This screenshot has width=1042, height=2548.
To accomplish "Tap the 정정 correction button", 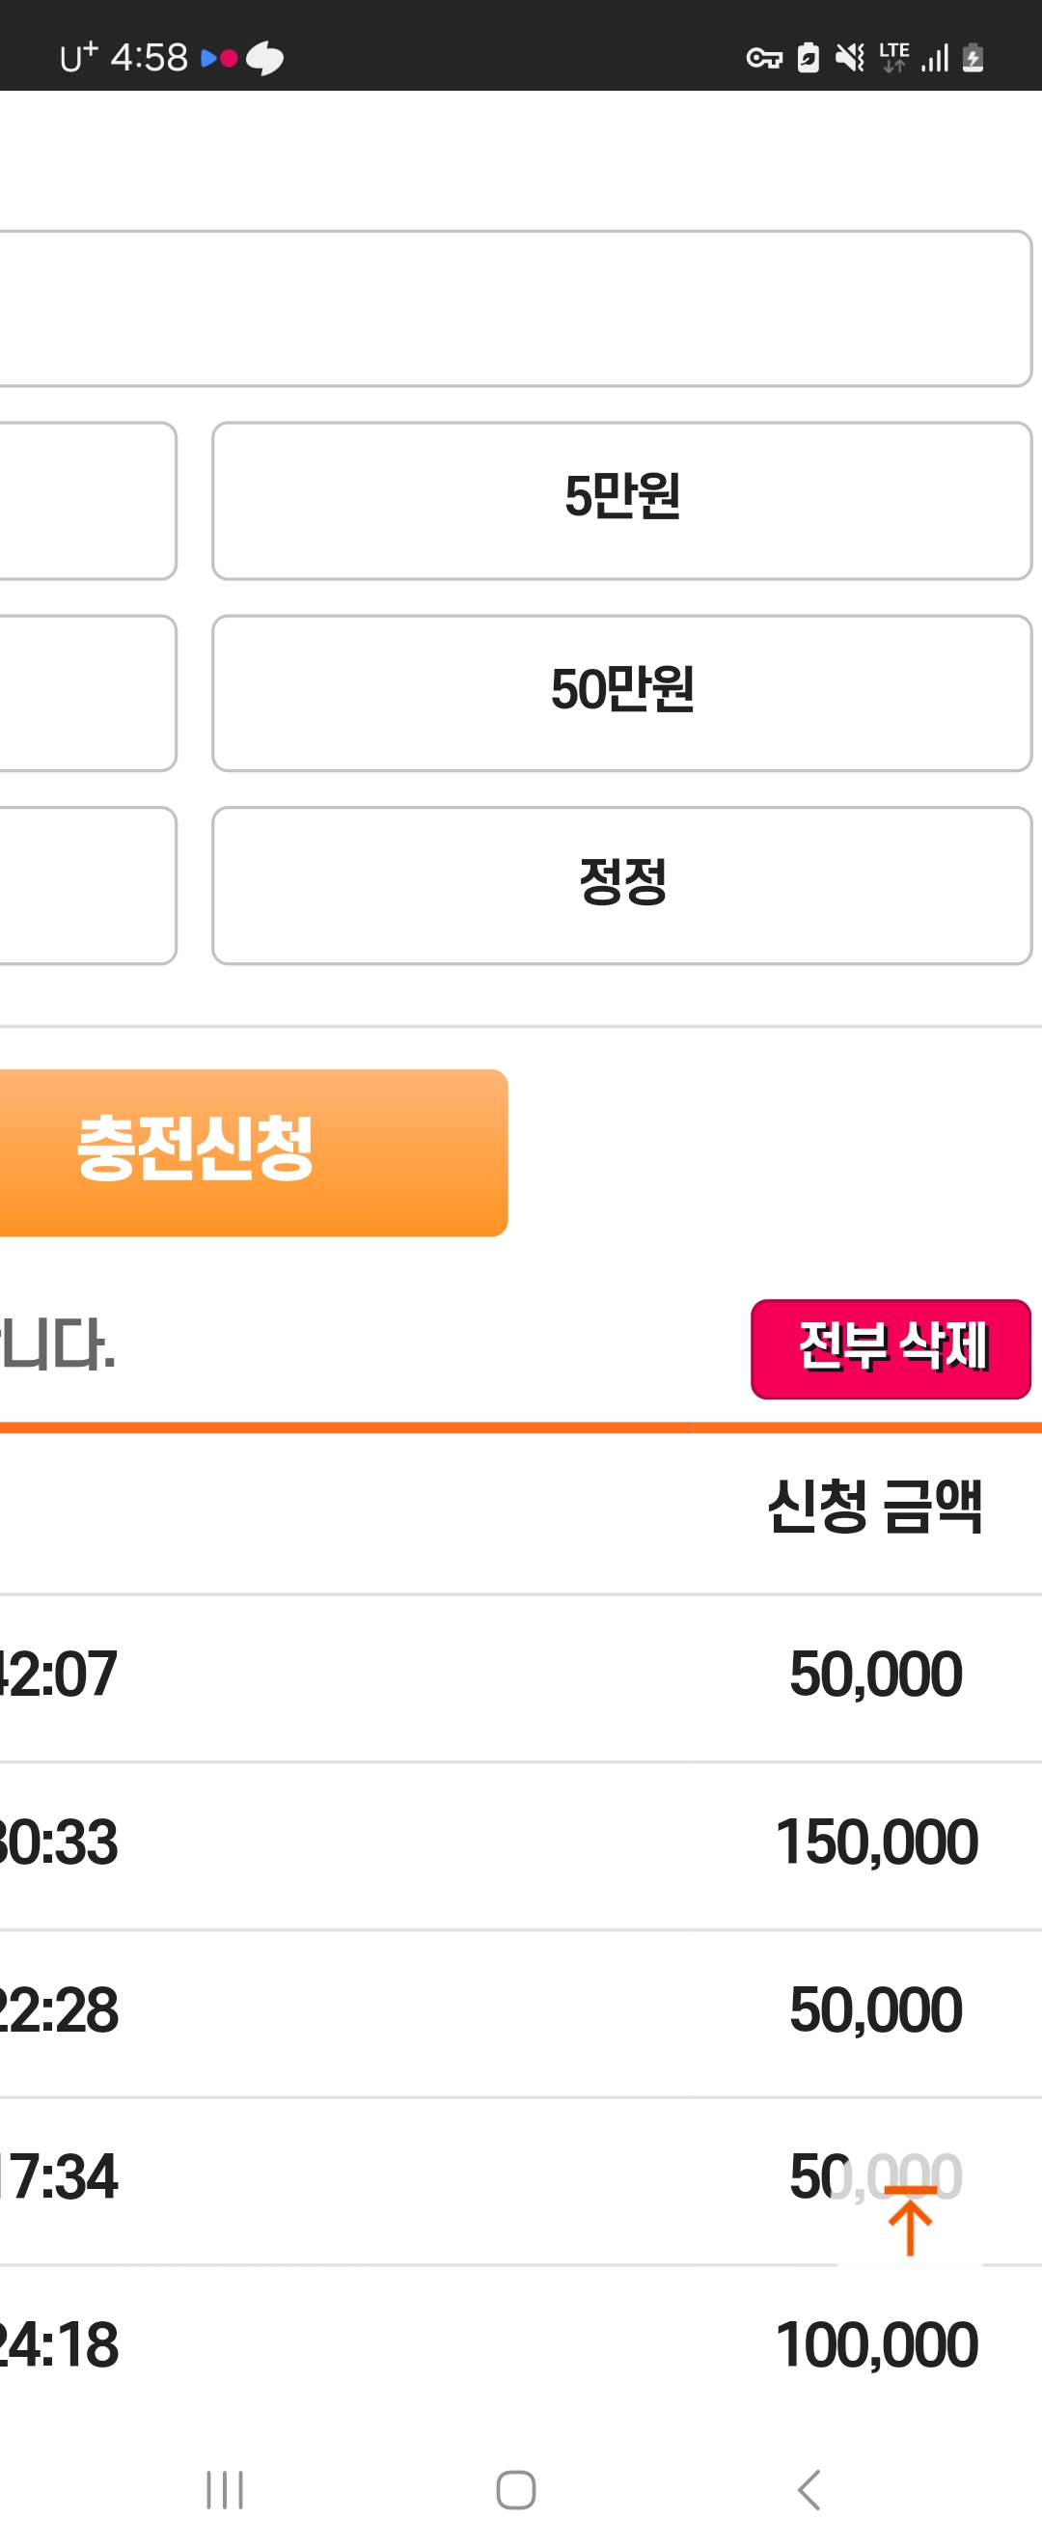I will 622,884.
